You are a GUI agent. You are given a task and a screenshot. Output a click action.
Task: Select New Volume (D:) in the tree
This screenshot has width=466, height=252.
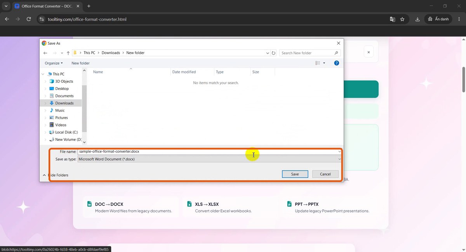pos(68,140)
